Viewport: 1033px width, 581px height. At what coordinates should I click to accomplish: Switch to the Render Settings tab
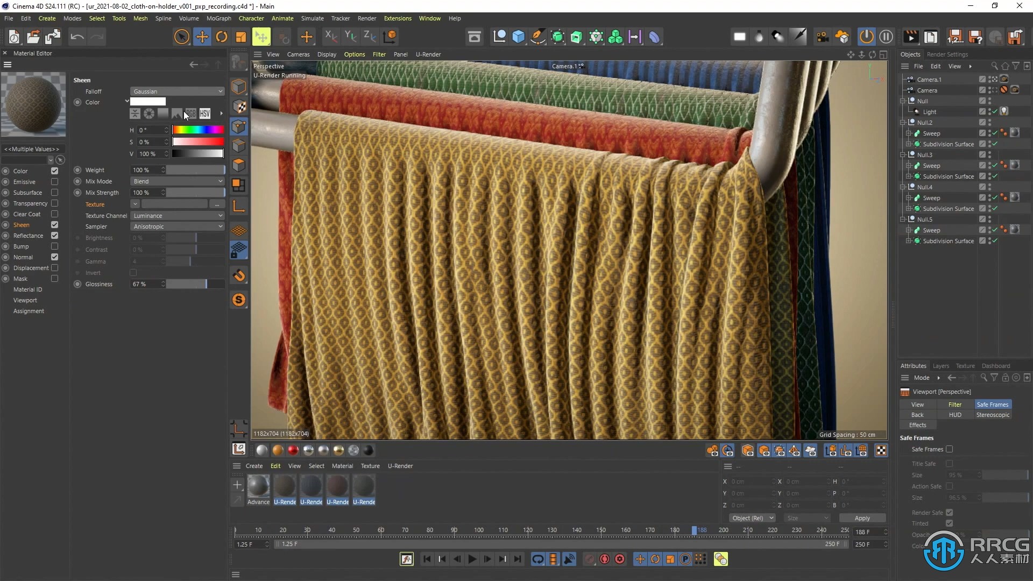[947, 54]
